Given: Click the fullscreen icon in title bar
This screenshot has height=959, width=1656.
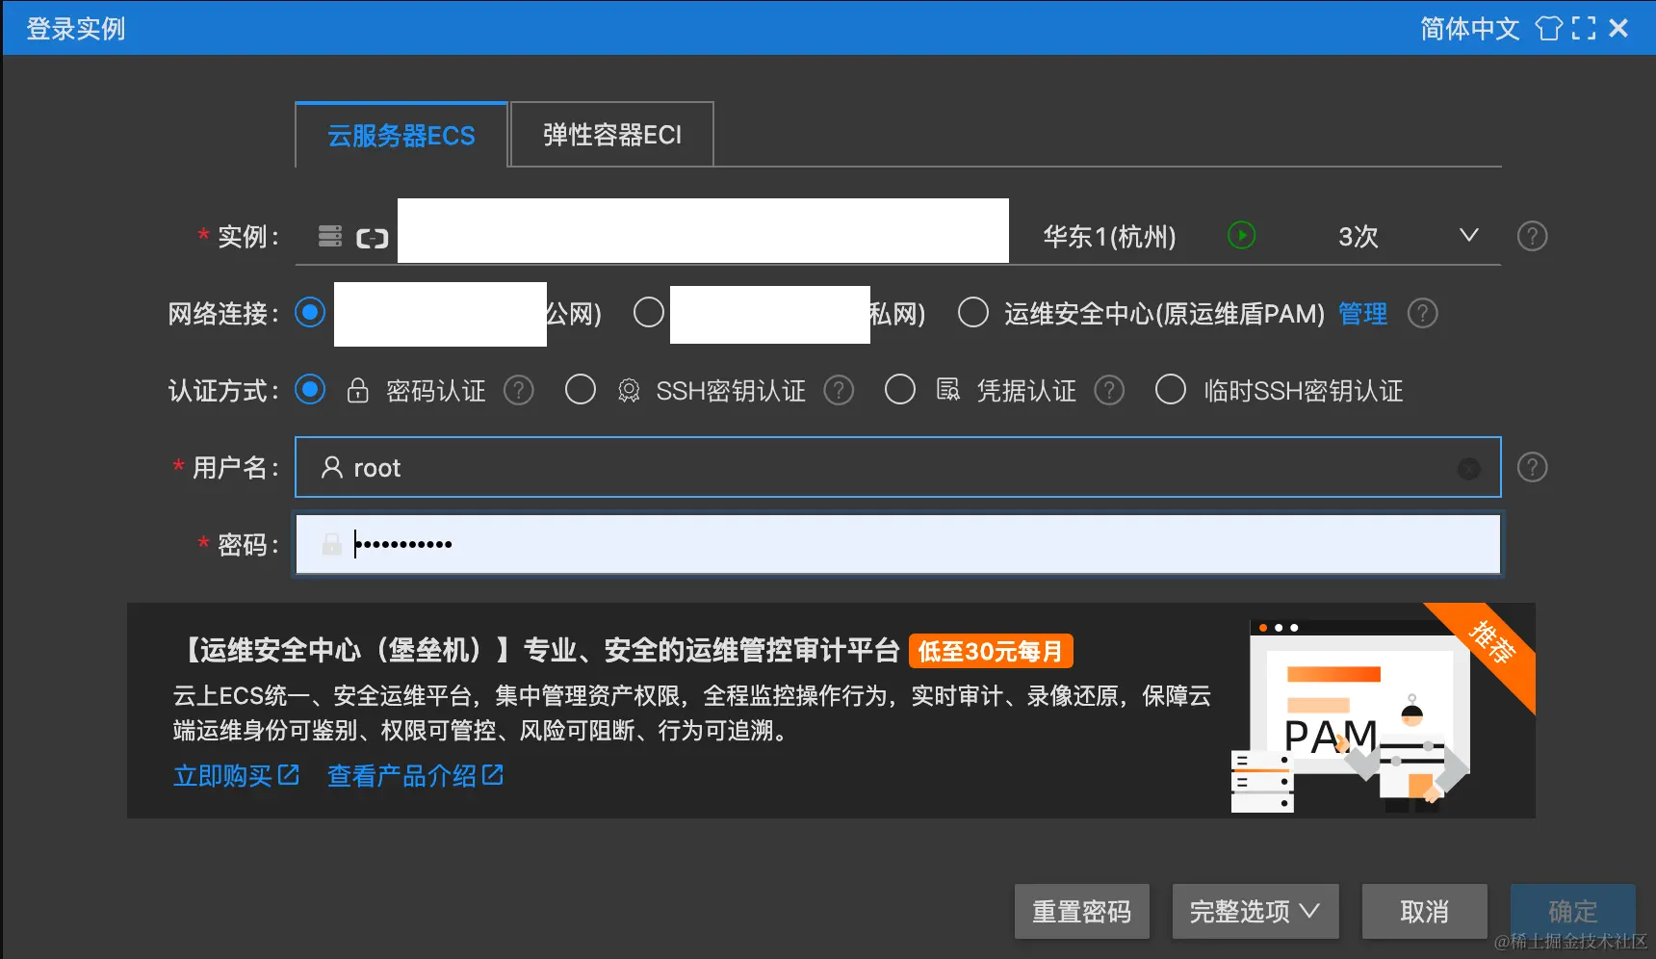Looking at the screenshot, I should tap(1585, 28).
